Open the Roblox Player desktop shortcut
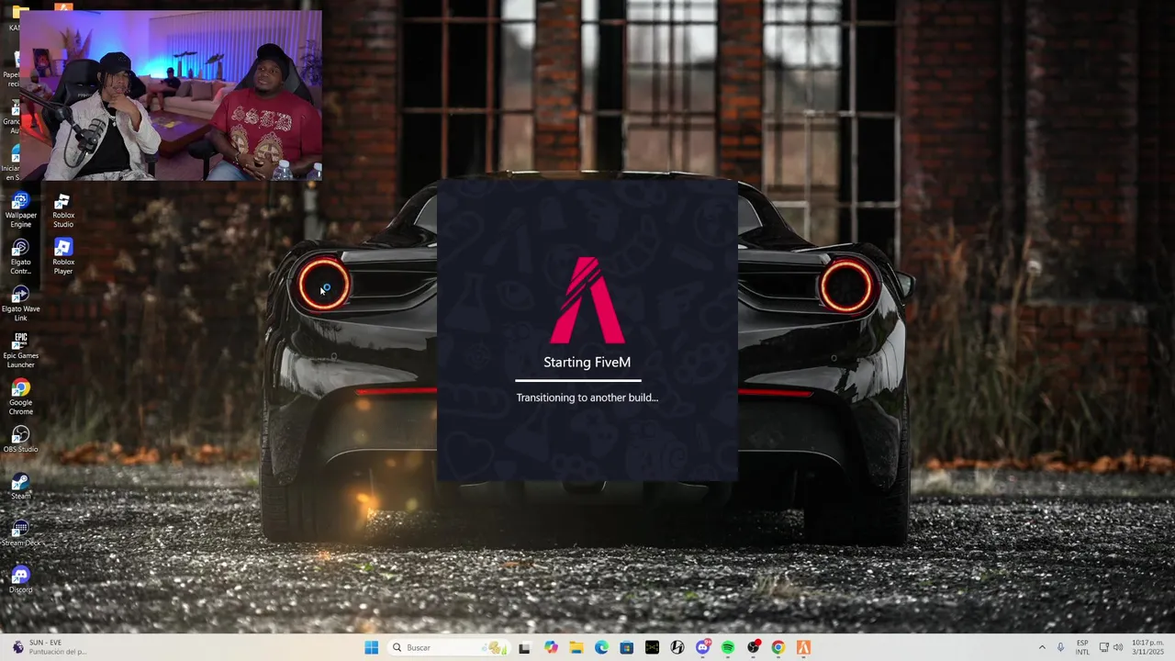Screen dimensions: 1175x661 pos(63,256)
